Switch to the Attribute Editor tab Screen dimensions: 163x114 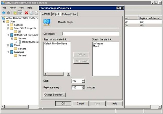tap(69, 14)
